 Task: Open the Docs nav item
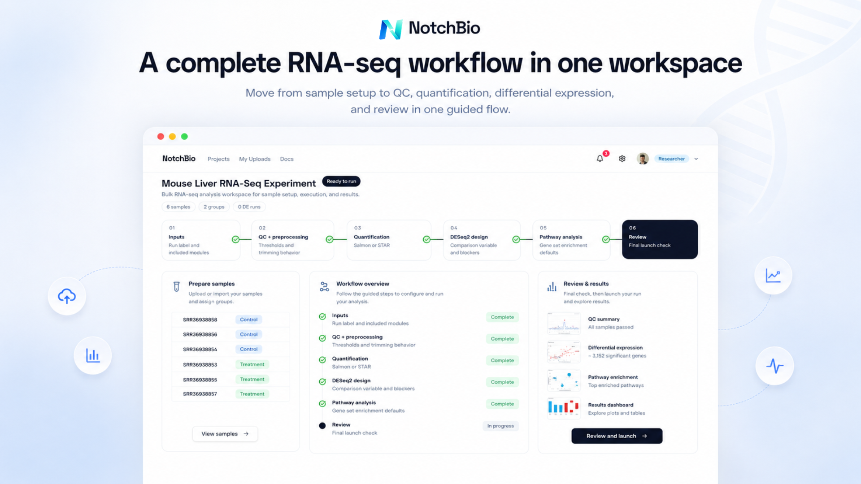click(287, 159)
